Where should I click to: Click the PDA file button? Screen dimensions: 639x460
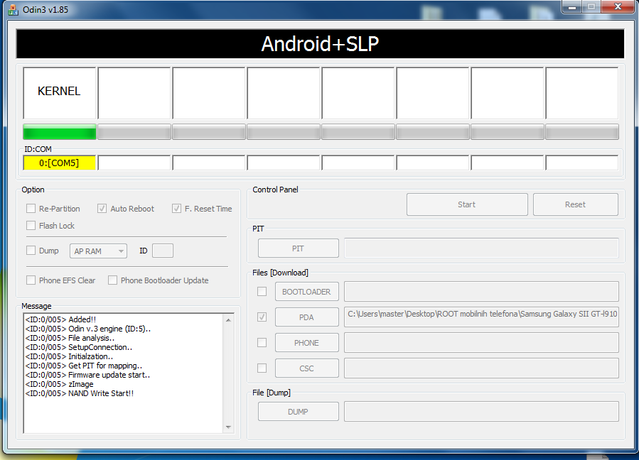tap(307, 317)
